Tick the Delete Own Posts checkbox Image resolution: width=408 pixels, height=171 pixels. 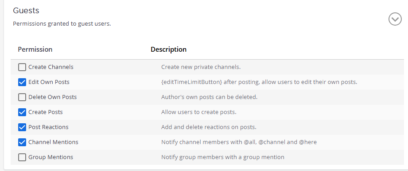(22, 97)
